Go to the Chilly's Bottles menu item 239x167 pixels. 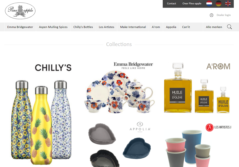tap(83, 27)
